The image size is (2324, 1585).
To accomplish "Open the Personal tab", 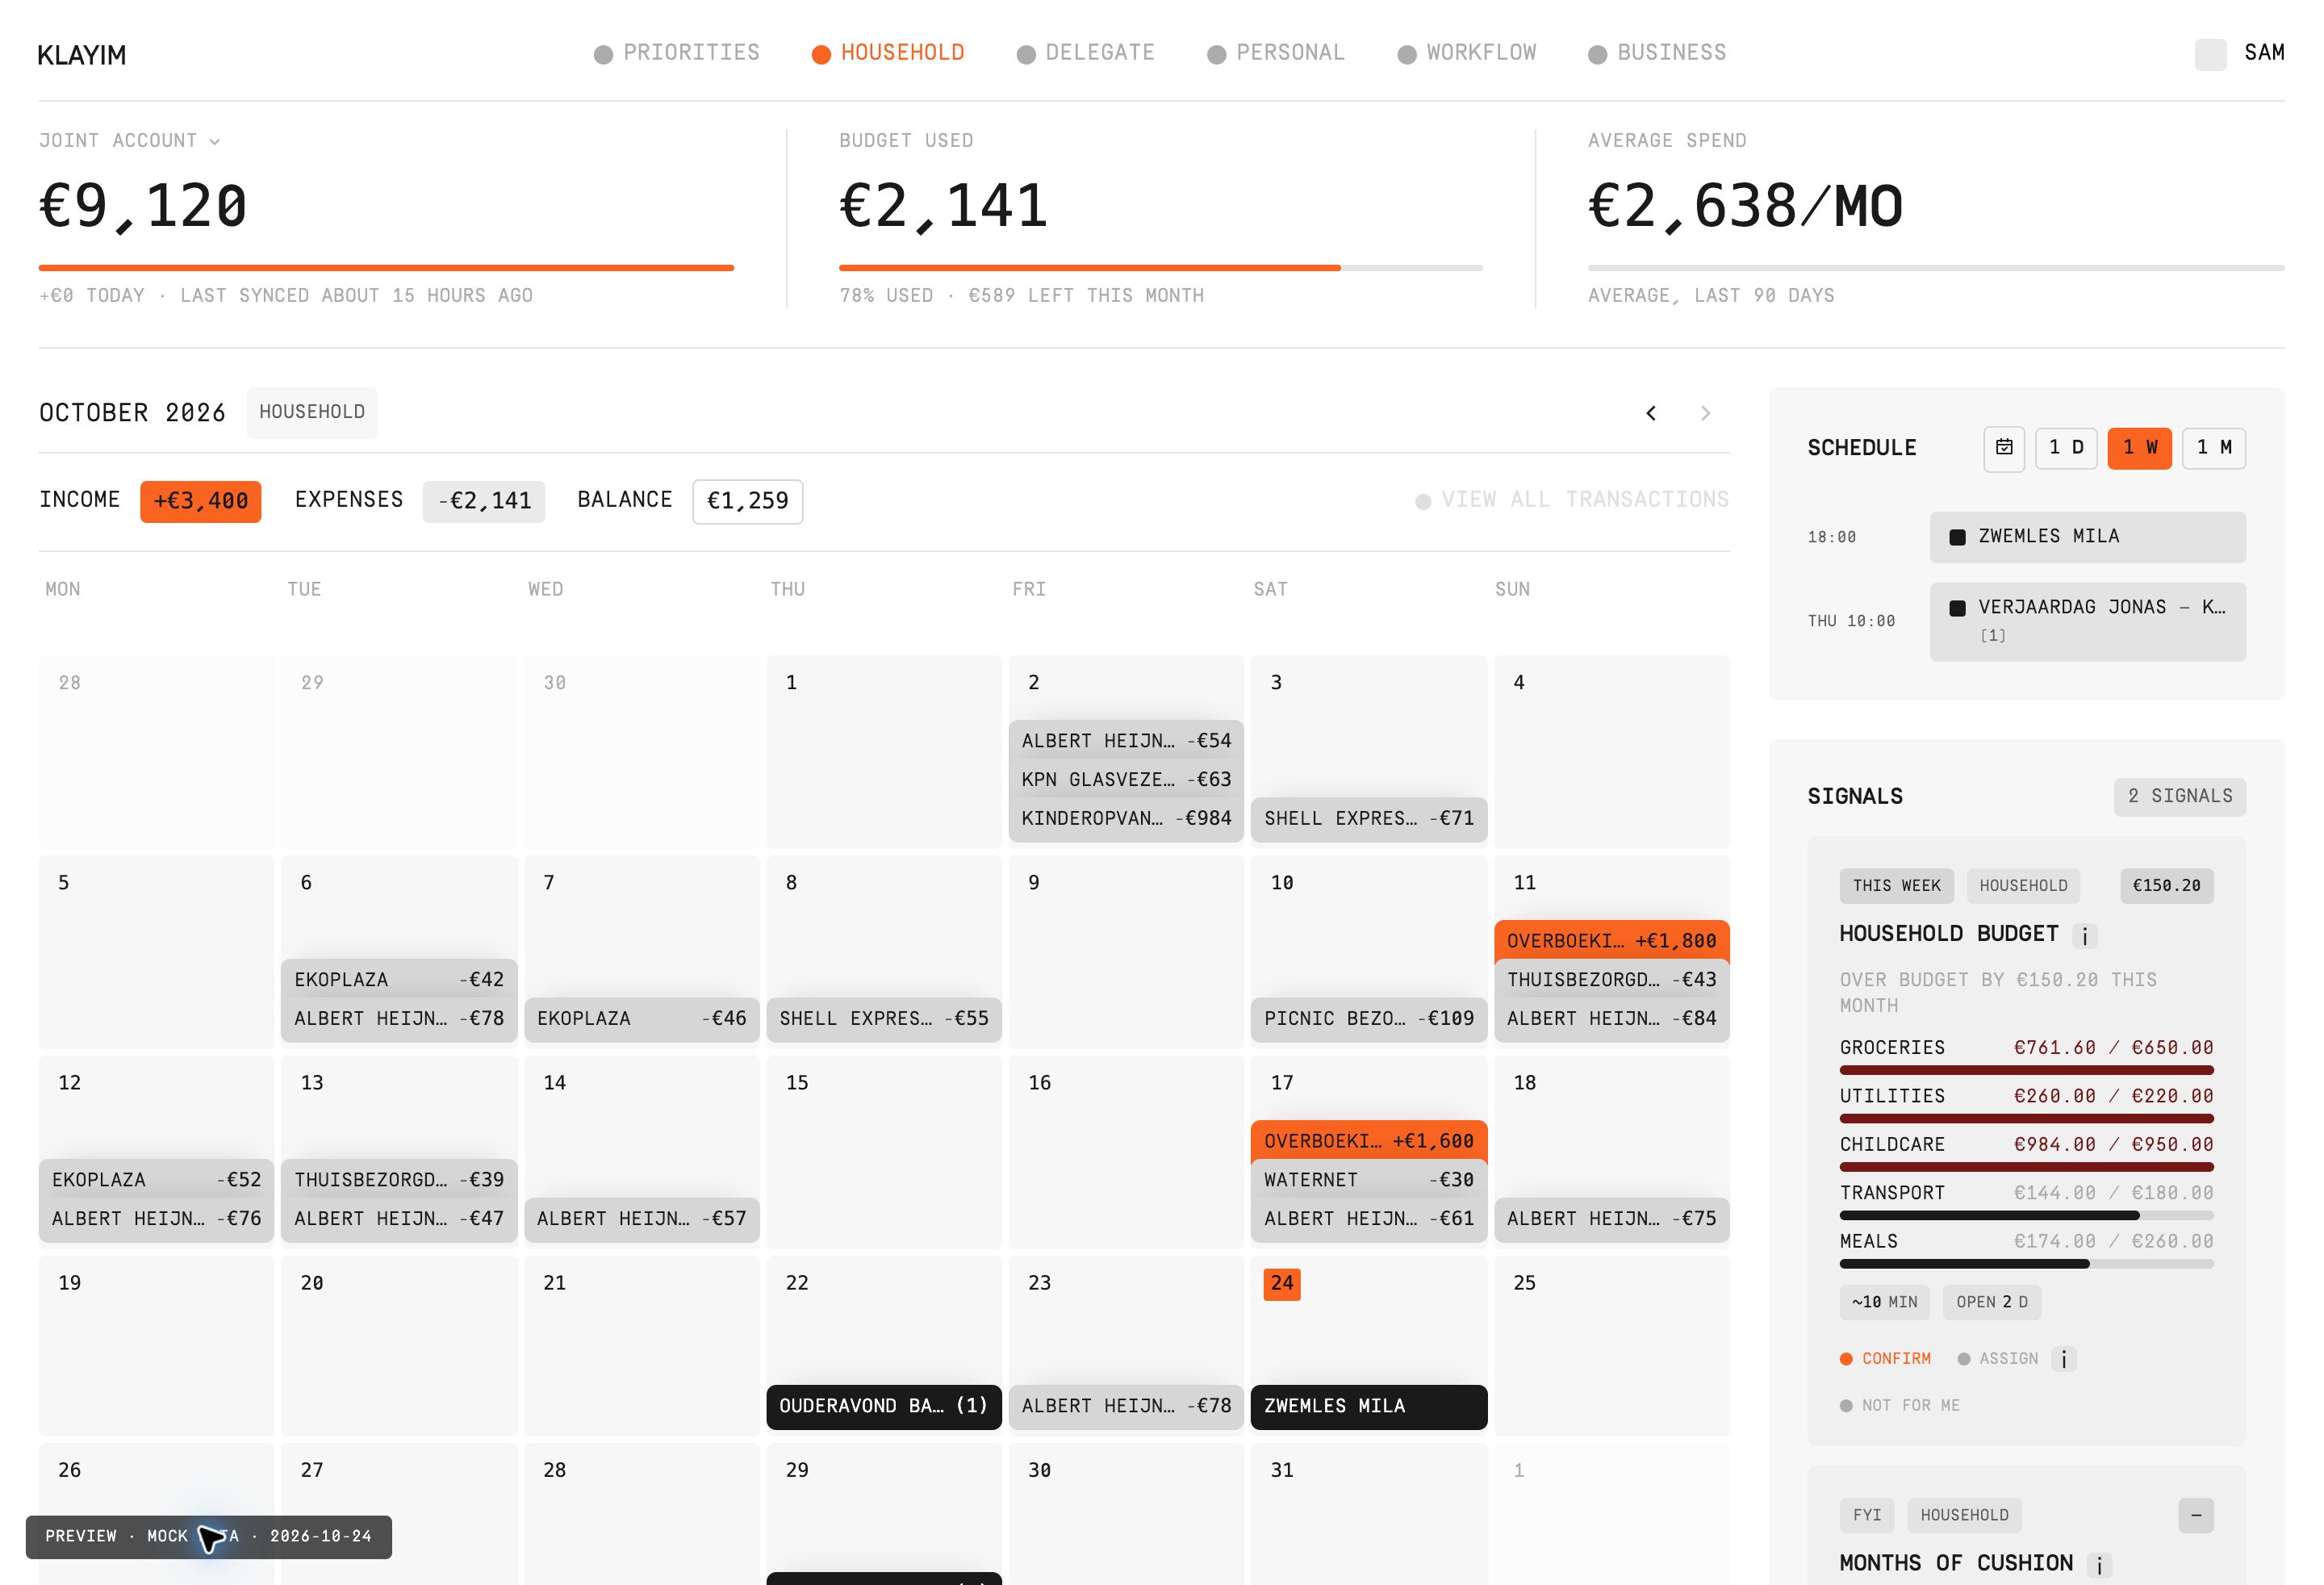I will pos(1276,53).
